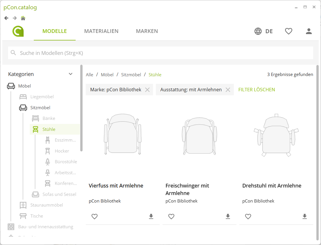
Task: Collapse the Kategorien panel chevron
Action: tap(71, 74)
